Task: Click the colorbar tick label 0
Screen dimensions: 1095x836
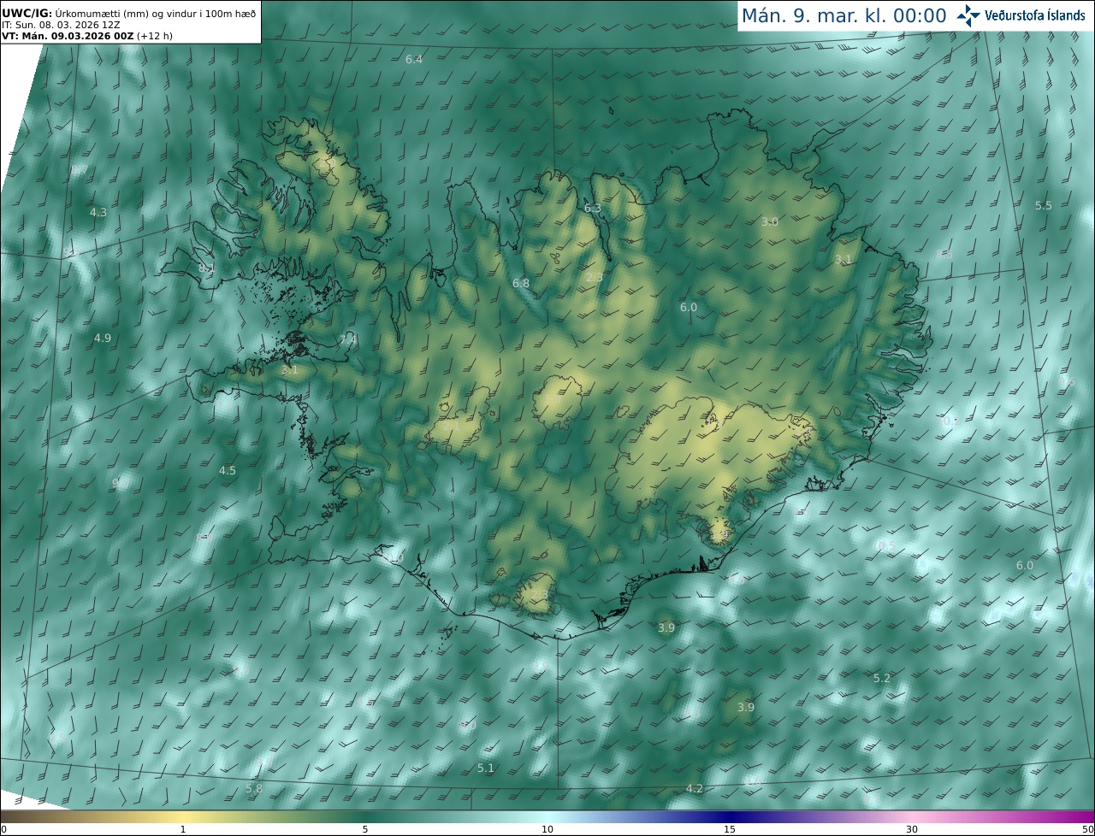Action: tap(3, 829)
